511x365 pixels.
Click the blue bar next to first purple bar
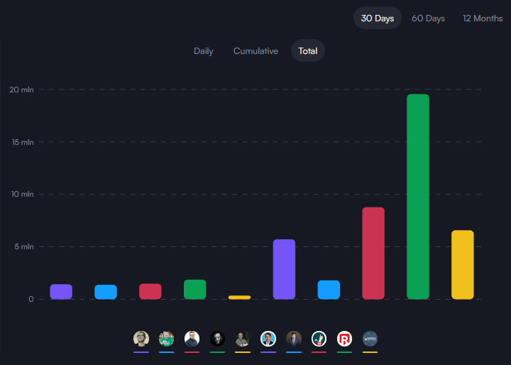106,292
